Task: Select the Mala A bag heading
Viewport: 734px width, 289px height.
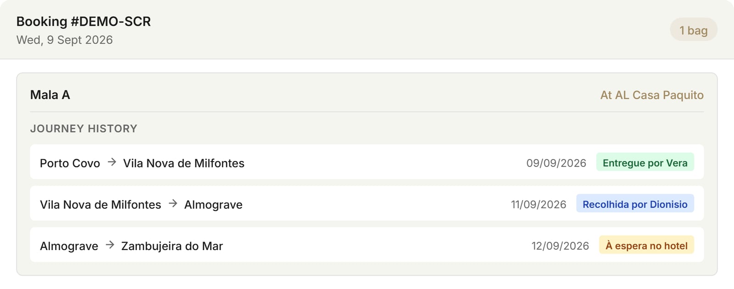Action: [50, 95]
